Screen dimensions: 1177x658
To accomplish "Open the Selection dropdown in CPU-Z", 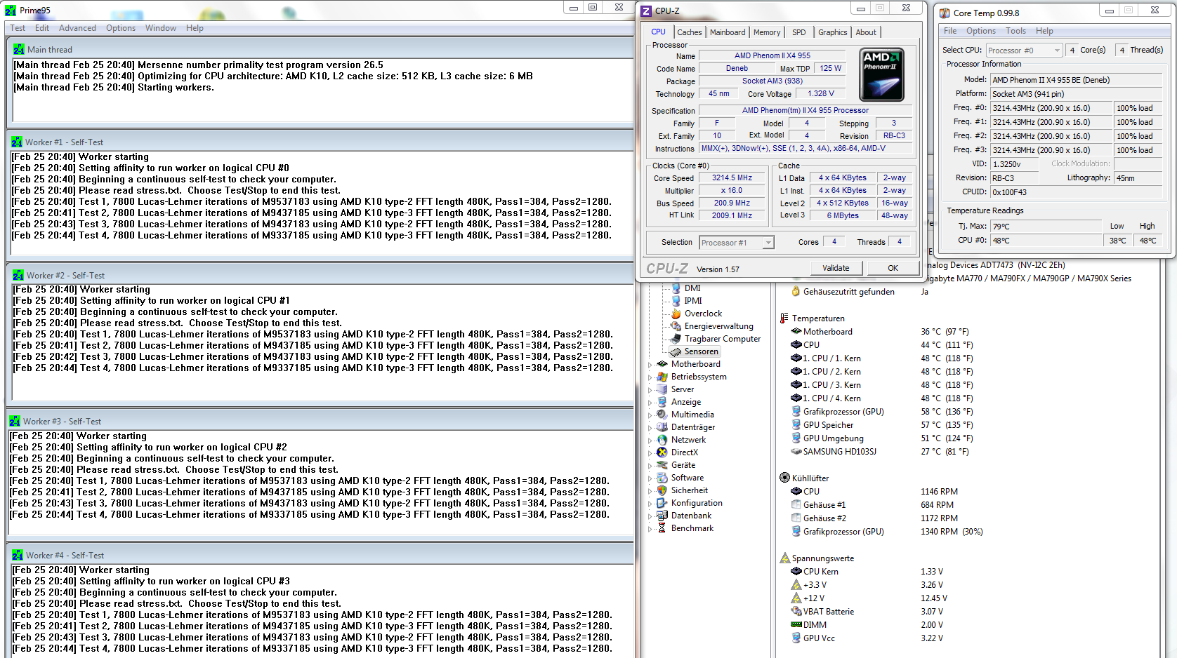I will tap(768, 243).
